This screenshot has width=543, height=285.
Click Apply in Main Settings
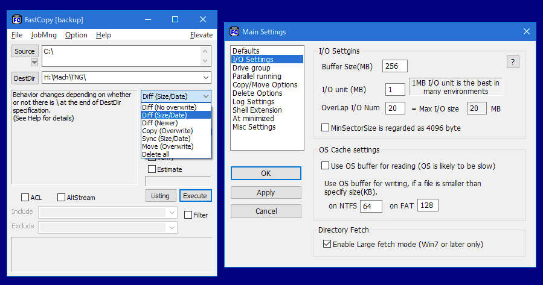[x=266, y=193]
